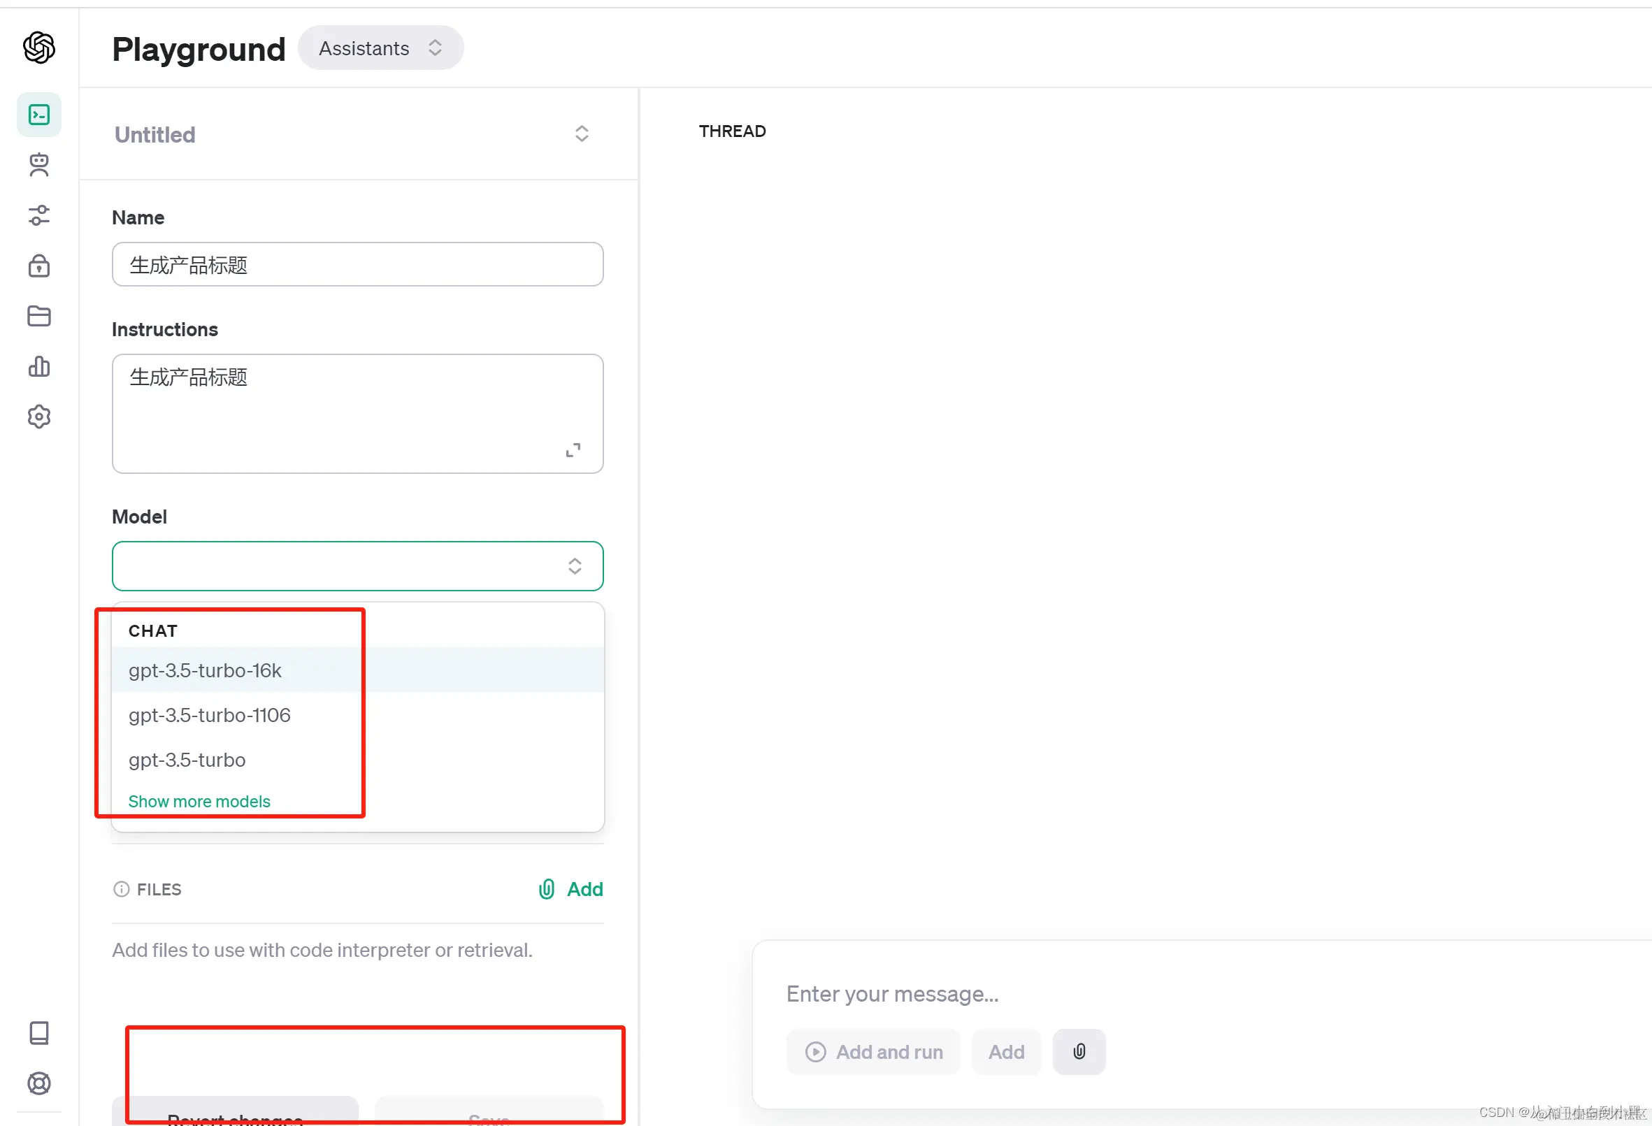Click Show more models link
1652x1126 pixels.
coord(199,801)
